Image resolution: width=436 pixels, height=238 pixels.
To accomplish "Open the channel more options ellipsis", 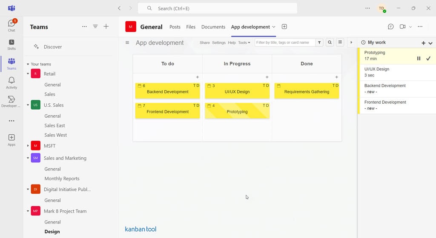I will pyautogui.click(x=420, y=27).
